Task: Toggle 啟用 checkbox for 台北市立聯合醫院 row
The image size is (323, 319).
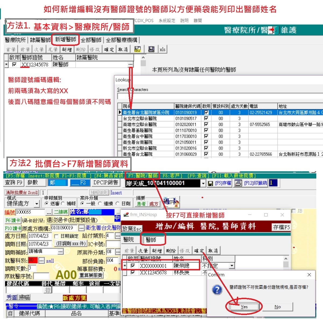Action: pos(206,118)
